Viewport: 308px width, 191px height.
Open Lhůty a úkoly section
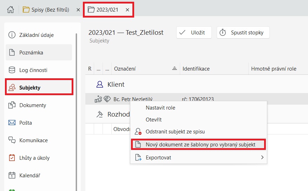coord(39,158)
